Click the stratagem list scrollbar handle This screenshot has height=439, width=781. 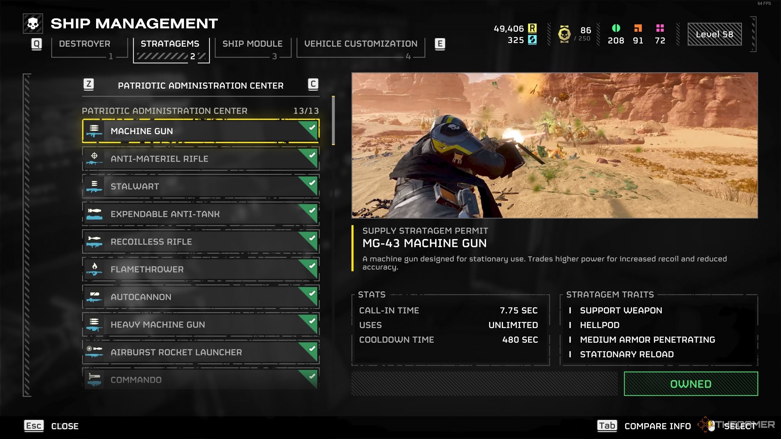coord(333,121)
